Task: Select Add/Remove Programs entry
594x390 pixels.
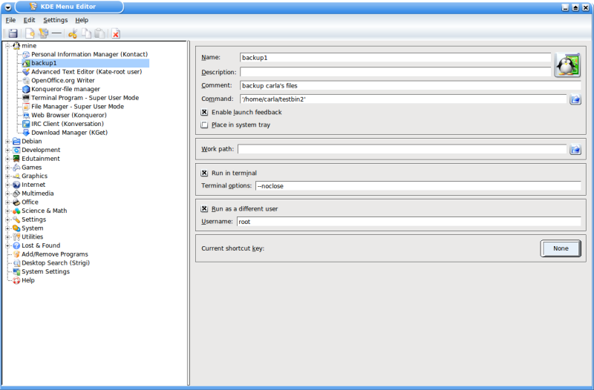Action: point(54,254)
